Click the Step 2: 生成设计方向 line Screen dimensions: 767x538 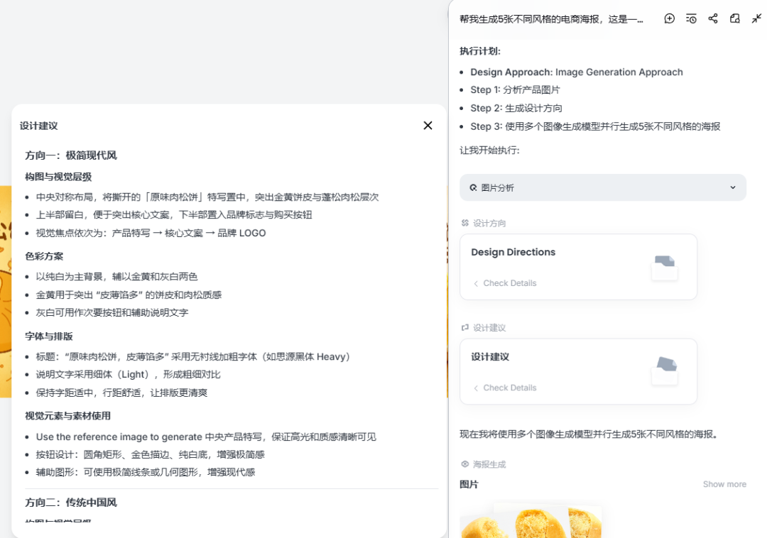[x=516, y=108]
